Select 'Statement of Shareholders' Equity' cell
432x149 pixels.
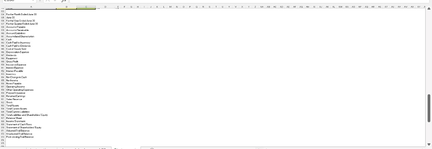31,127
